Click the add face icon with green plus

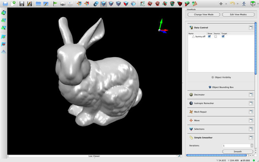pos(4,37)
